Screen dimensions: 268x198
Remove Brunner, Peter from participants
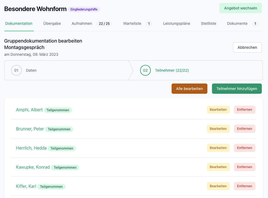(x=245, y=129)
